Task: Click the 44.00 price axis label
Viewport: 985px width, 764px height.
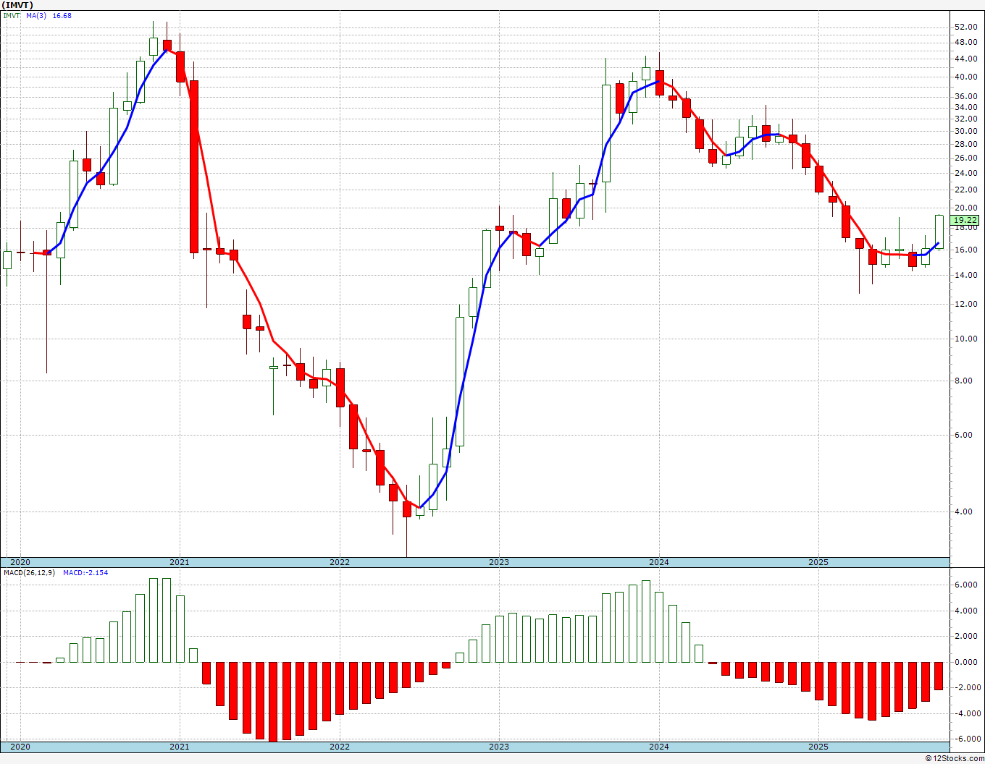Action: coord(966,59)
